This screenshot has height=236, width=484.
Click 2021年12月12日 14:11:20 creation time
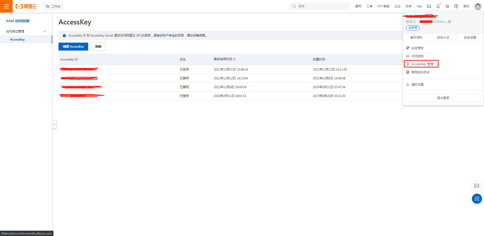[330, 70]
